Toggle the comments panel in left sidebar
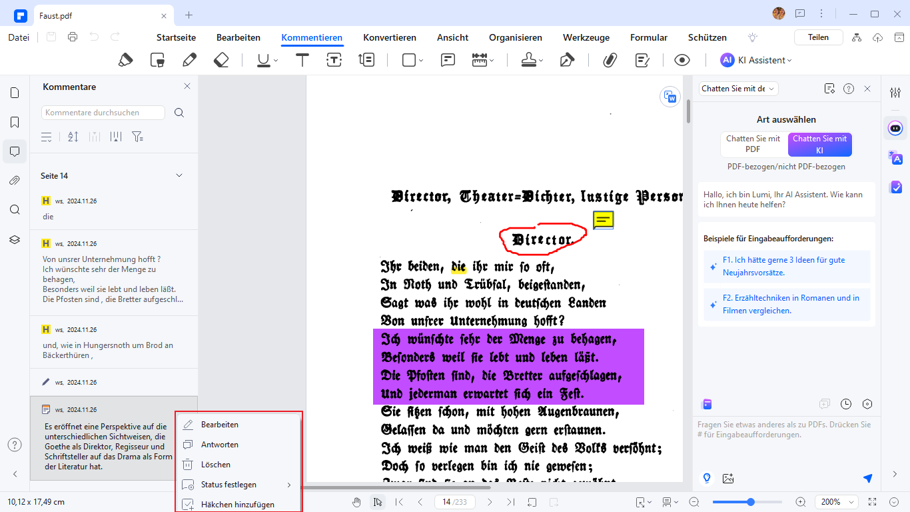The height and width of the screenshot is (512, 910). point(15,151)
